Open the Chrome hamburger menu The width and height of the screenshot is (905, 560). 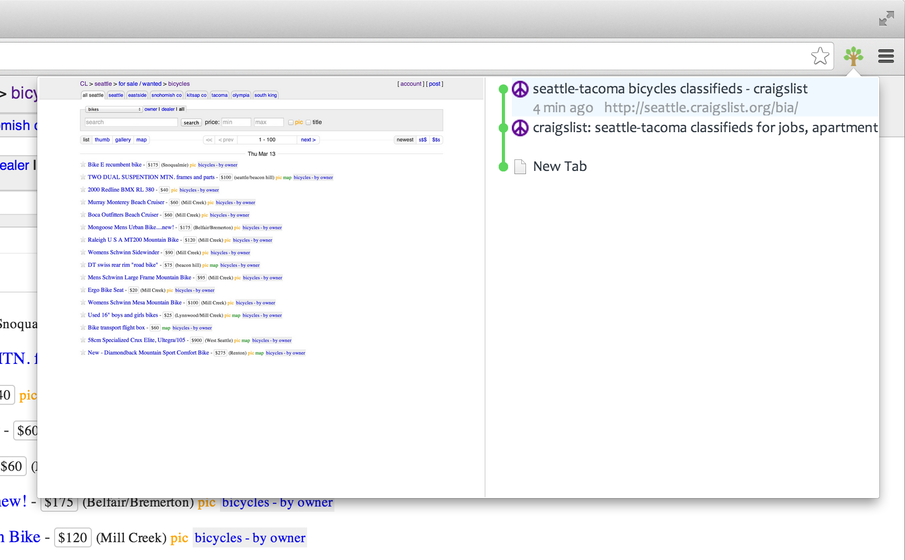point(886,56)
